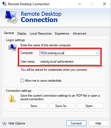Click the User name text field
The image size is (111, 128).
[x=69, y=62]
